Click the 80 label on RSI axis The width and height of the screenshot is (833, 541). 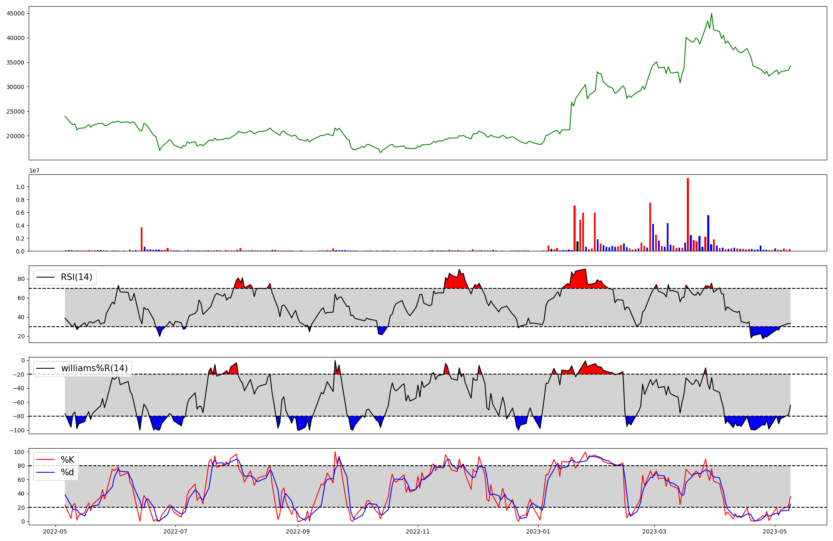[x=21, y=279]
